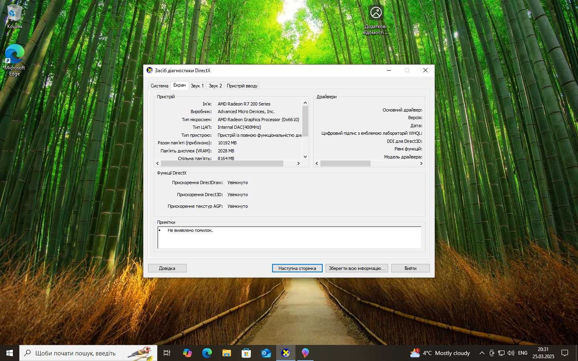Open the Windows Start menu
Image resolution: width=578 pixels, height=361 pixels.
[10, 353]
